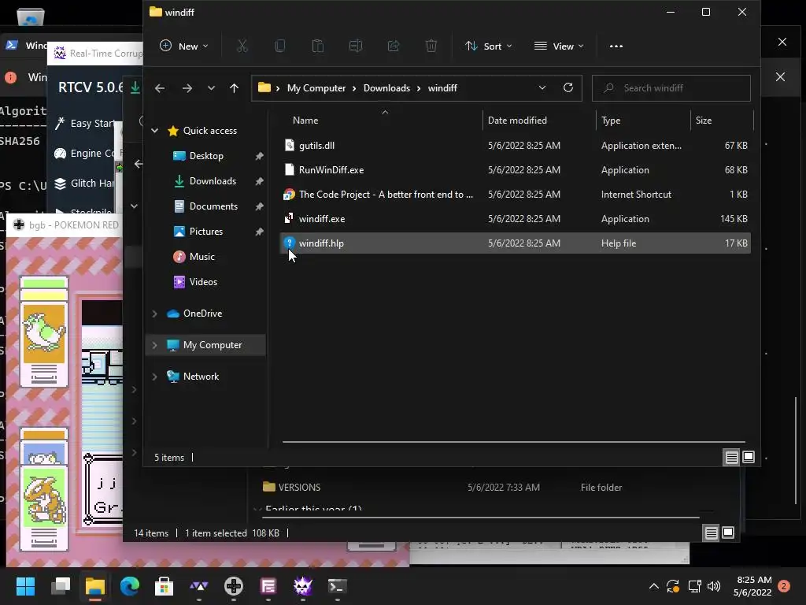Viewport: 806px width, 605px height.
Task: Open the clock and date flyout
Action: tap(753, 586)
